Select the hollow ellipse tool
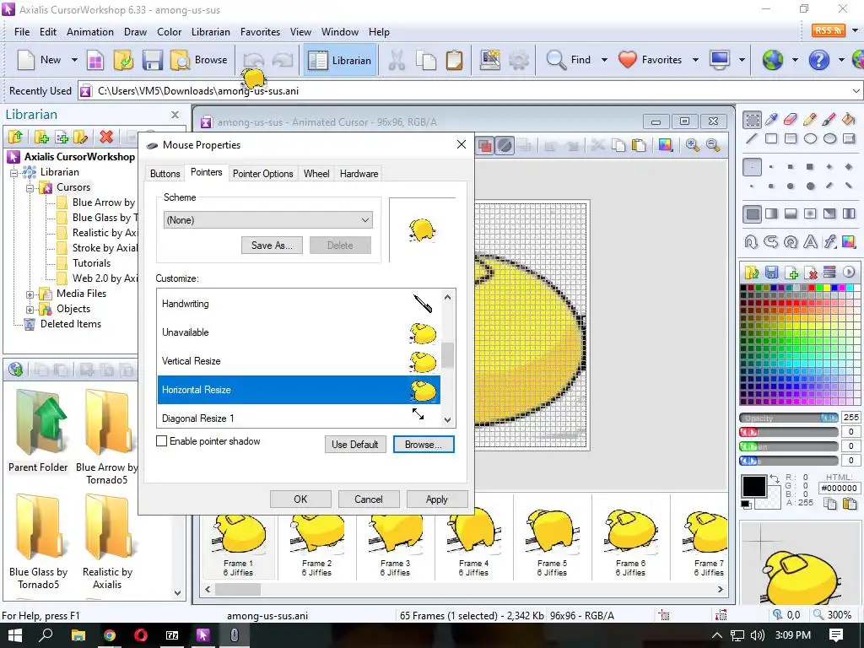The image size is (864, 648). (x=810, y=139)
